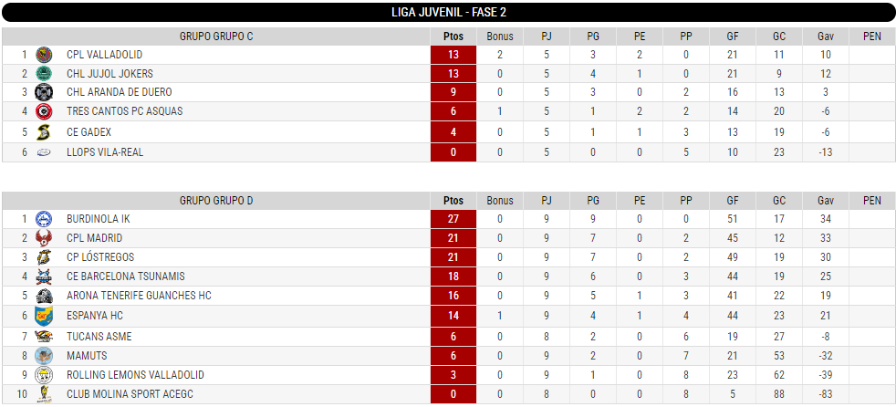Open the CP Lóstregos team name
Image resolution: width=896 pixels, height=407 pixels.
point(100,257)
